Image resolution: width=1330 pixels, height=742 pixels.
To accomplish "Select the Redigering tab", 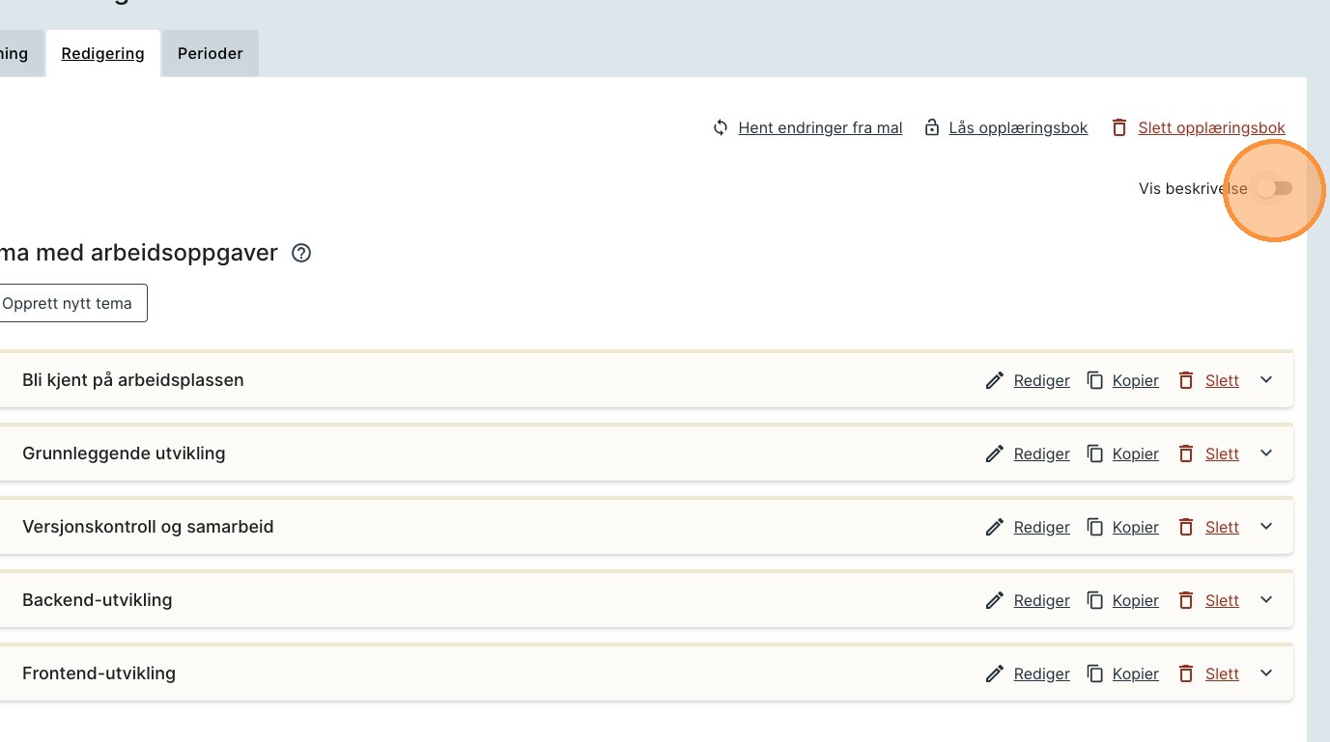I will coord(102,54).
